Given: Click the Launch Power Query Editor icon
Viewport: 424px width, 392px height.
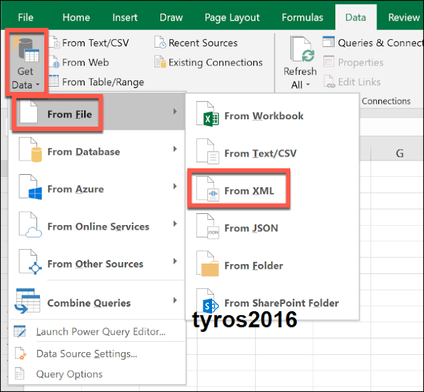Looking at the screenshot, I should click(20, 331).
